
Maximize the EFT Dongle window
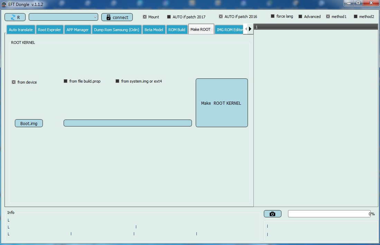358,3
